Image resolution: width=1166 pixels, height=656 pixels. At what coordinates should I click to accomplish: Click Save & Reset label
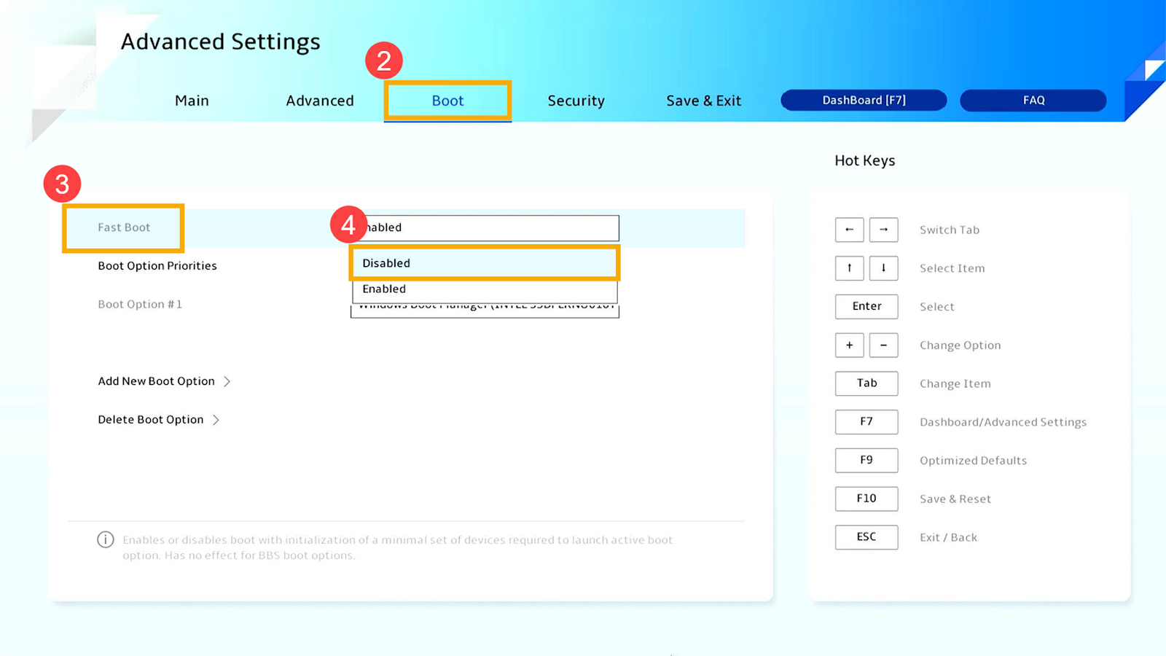(x=955, y=499)
